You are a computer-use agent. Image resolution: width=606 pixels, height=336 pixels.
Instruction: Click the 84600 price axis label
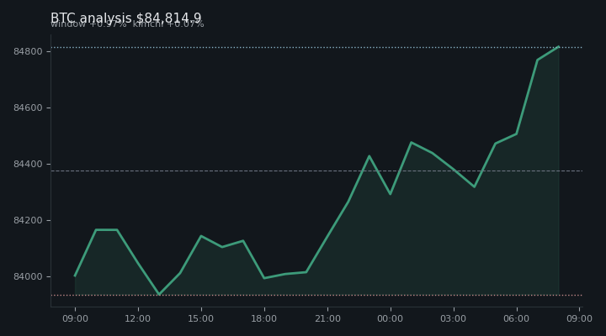(28, 108)
